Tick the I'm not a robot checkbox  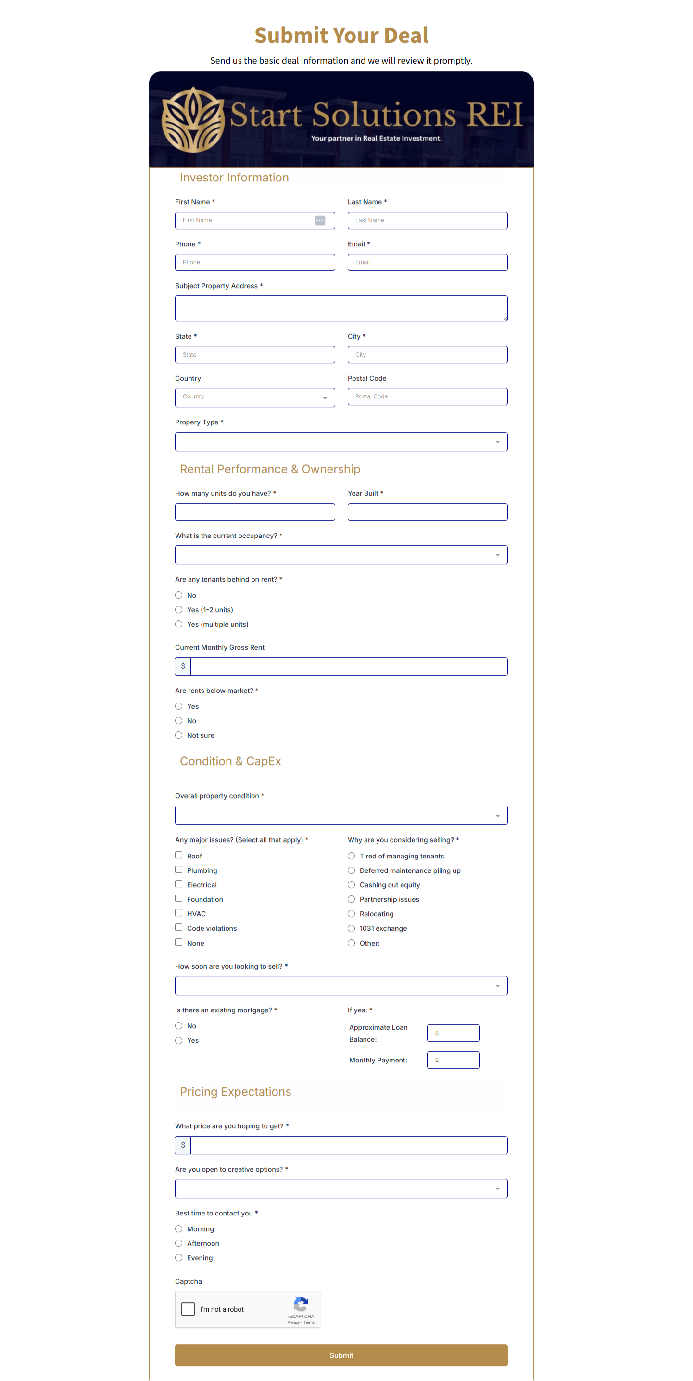[188, 1309]
